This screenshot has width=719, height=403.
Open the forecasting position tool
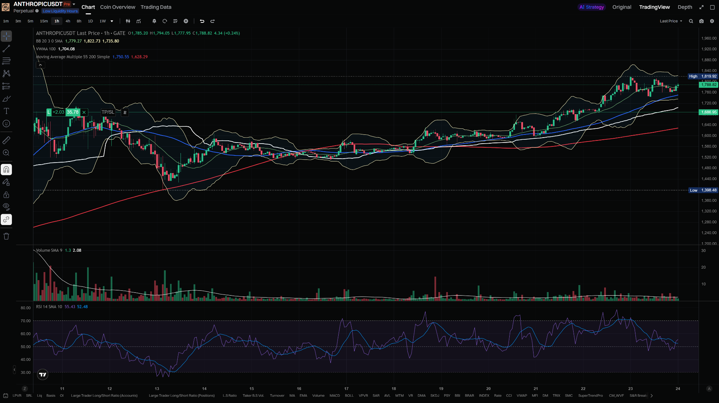coord(6,86)
